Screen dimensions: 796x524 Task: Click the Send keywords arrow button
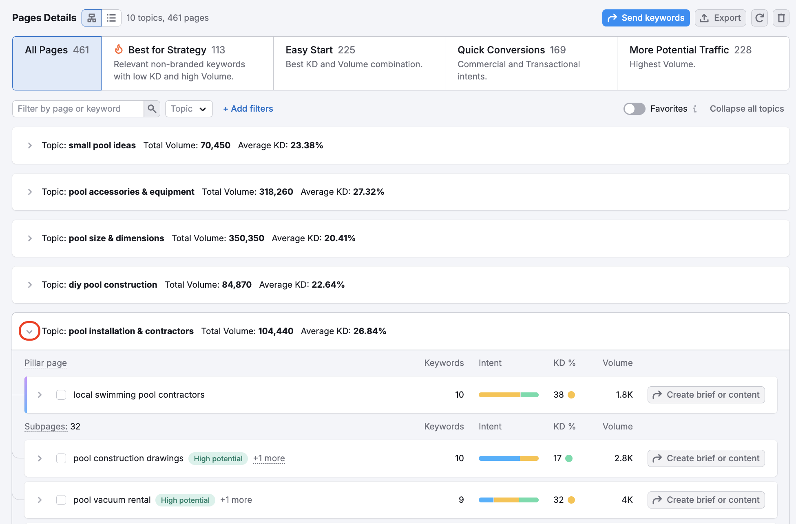(x=646, y=18)
